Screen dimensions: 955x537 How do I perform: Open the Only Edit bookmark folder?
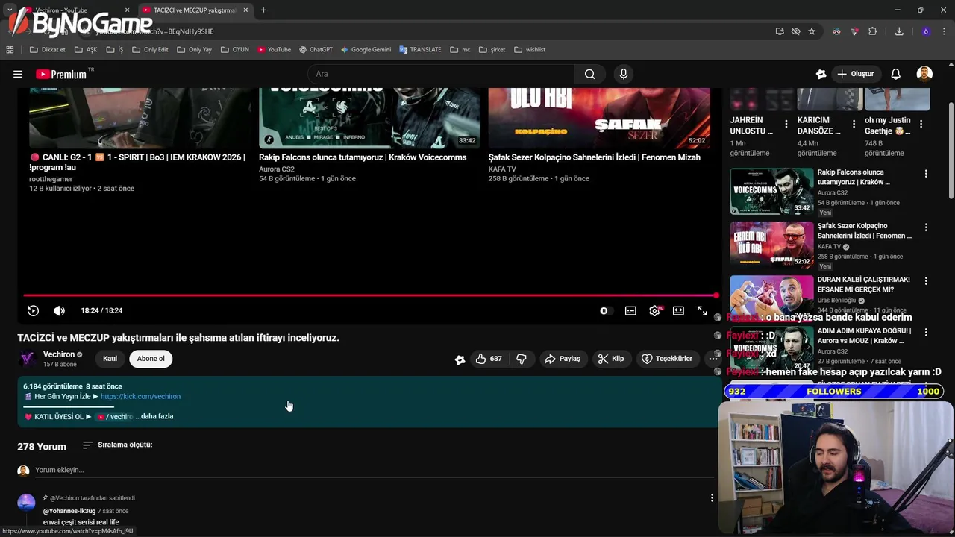coord(150,50)
